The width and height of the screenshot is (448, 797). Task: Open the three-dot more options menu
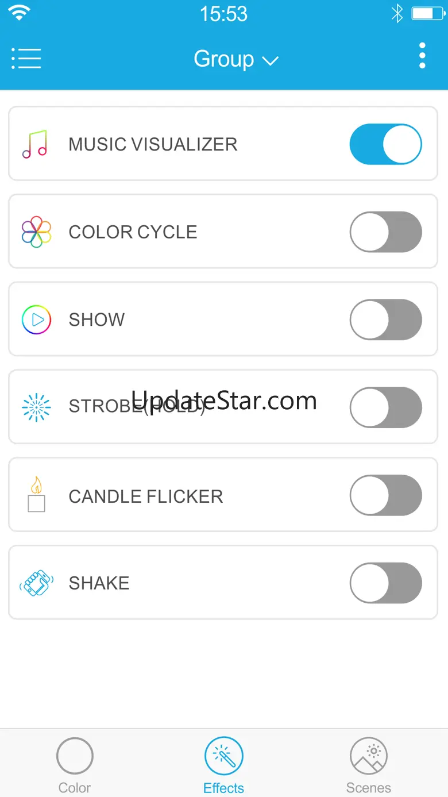coord(422,56)
